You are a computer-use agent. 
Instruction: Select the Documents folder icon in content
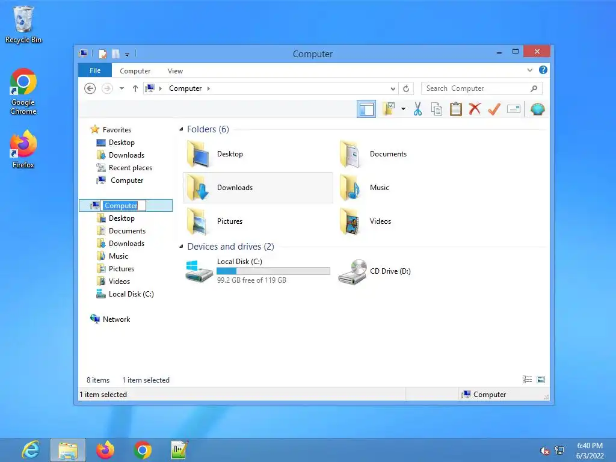tap(351, 154)
